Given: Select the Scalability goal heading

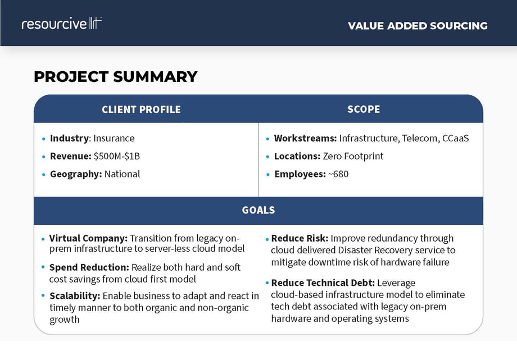Looking at the screenshot, I should [75, 296].
